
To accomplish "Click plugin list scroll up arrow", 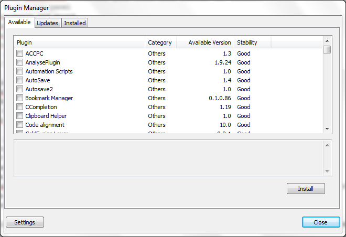I will click(327, 41).
